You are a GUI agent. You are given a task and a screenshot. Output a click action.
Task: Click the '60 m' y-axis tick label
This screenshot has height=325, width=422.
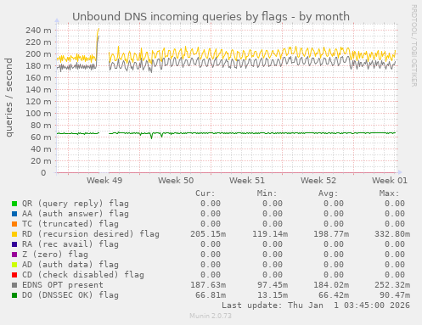(x=41, y=137)
